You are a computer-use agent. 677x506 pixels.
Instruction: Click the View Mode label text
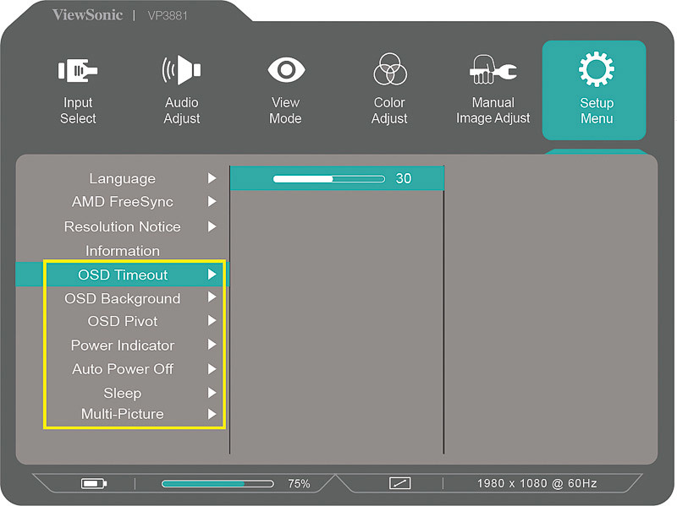tap(285, 111)
